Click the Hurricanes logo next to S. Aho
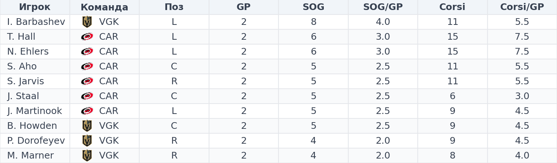Image resolution: width=557 pixels, height=163 pixels. click(87, 66)
